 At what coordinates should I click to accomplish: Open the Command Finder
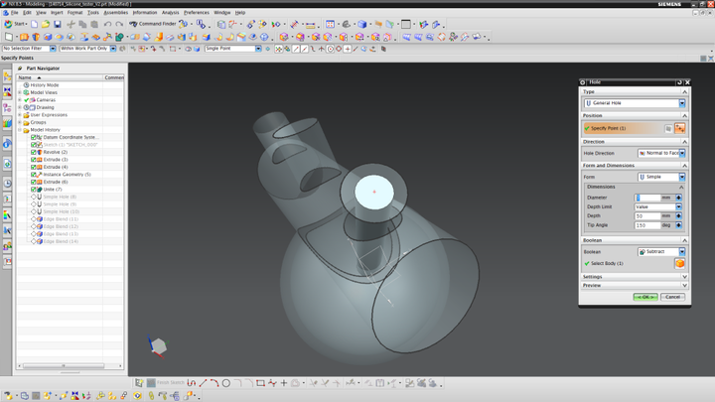(153, 24)
